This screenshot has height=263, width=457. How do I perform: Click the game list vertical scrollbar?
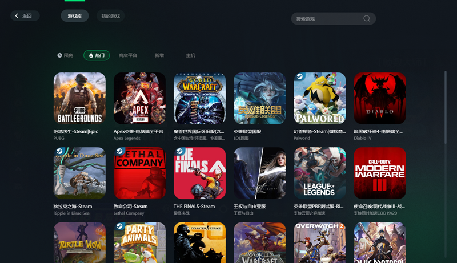pos(446,107)
